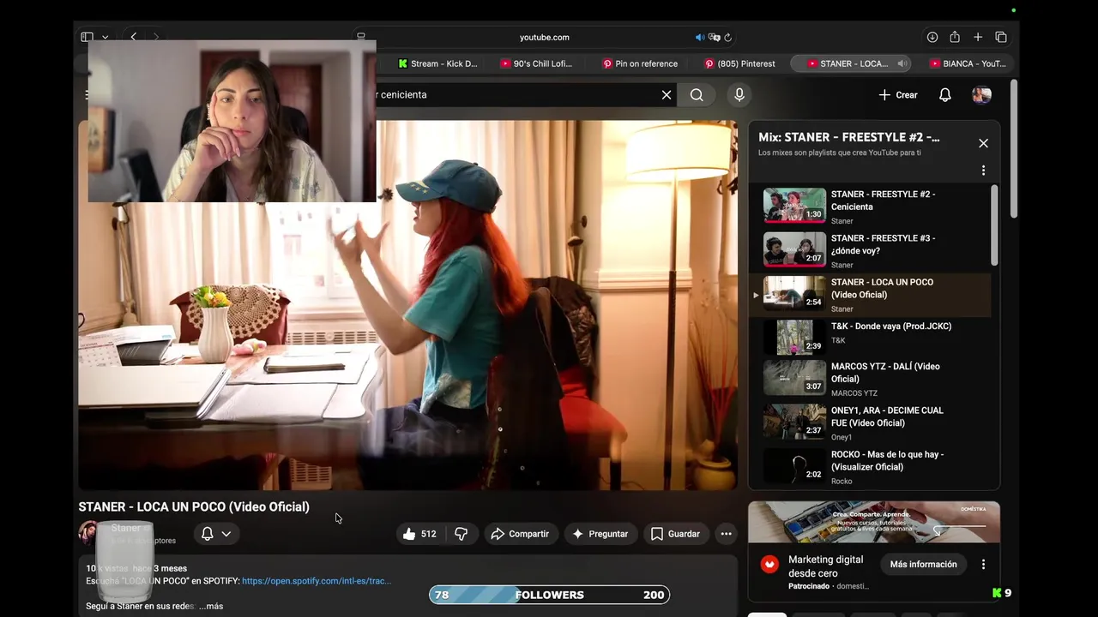Dislike the video with thumbs-down icon
Image resolution: width=1098 pixels, height=617 pixels.
tap(461, 534)
